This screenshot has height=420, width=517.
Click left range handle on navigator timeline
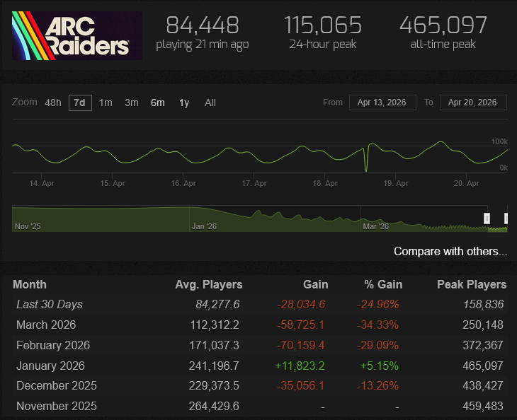coord(487,218)
